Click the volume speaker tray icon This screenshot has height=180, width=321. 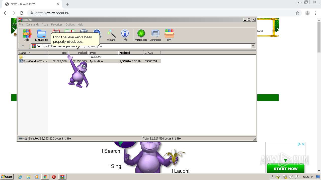291,177
